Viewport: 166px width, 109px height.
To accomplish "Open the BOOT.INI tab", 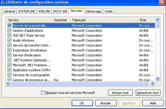I will click(x=60, y=11).
